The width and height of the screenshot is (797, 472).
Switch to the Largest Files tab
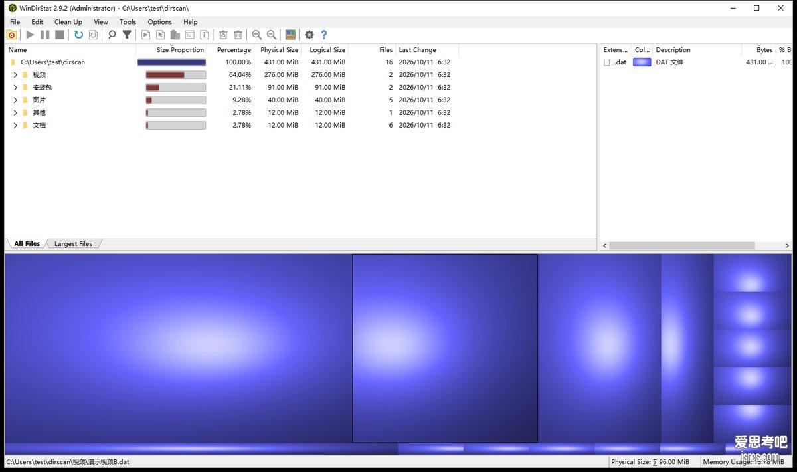pyautogui.click(x=73, y=244)
